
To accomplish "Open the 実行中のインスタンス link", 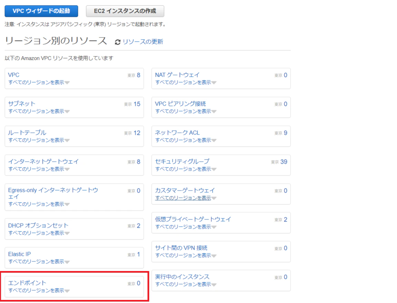I will click(x=182, y=277).
